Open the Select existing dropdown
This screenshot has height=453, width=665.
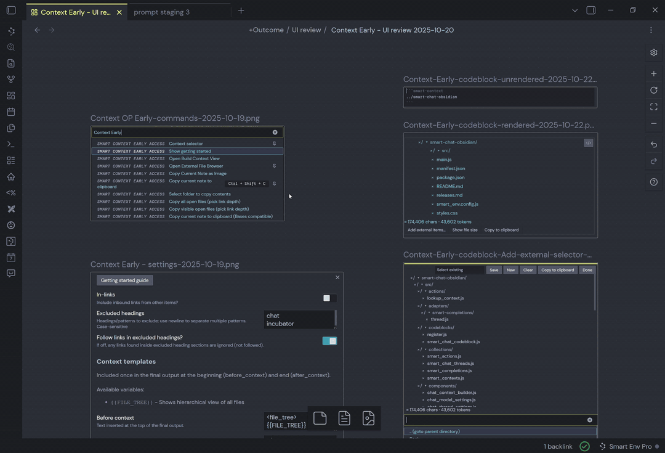458,270
